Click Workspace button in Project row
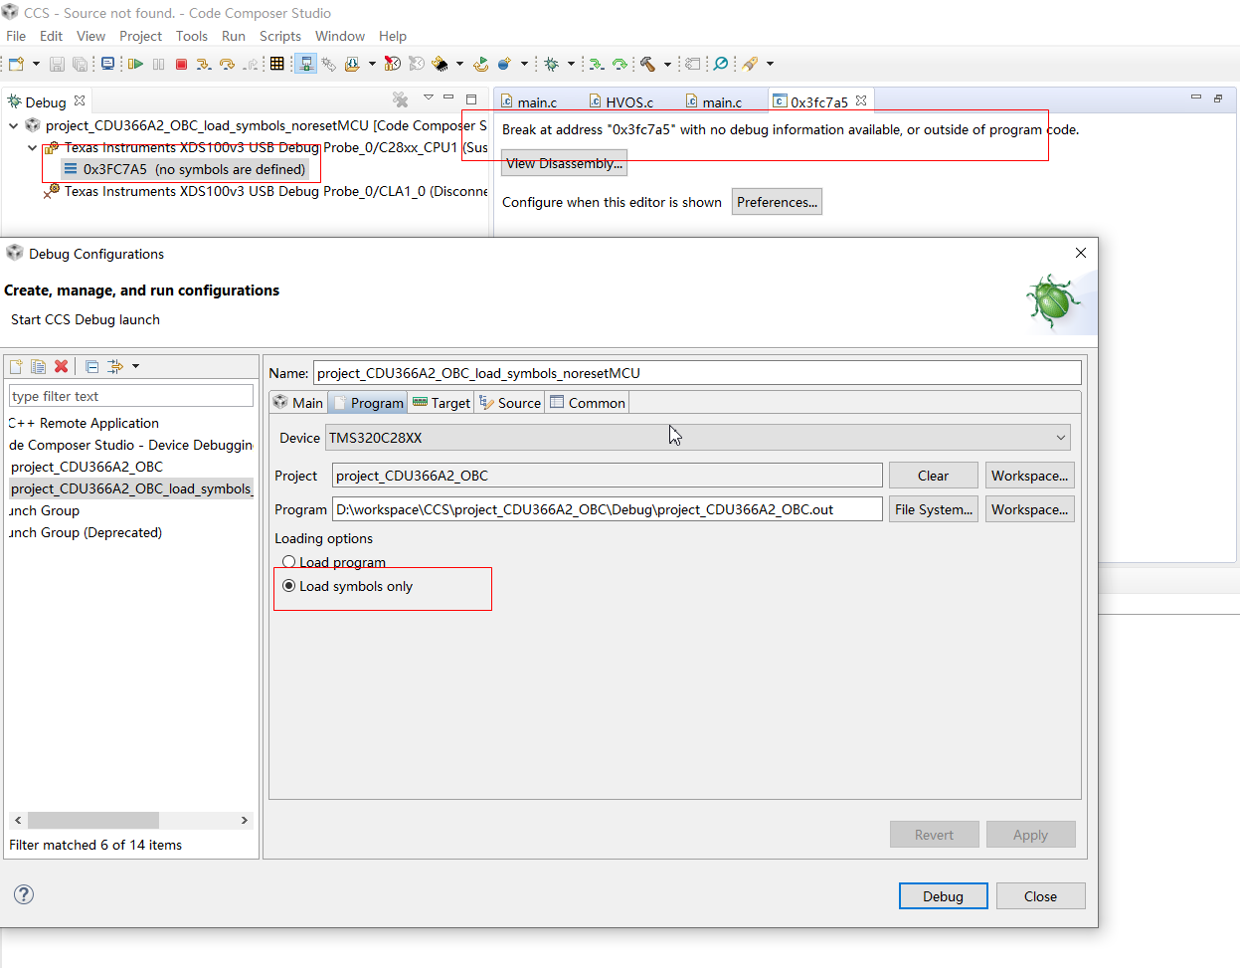This screenshot has height=968, width=1240. [1029, 476]
